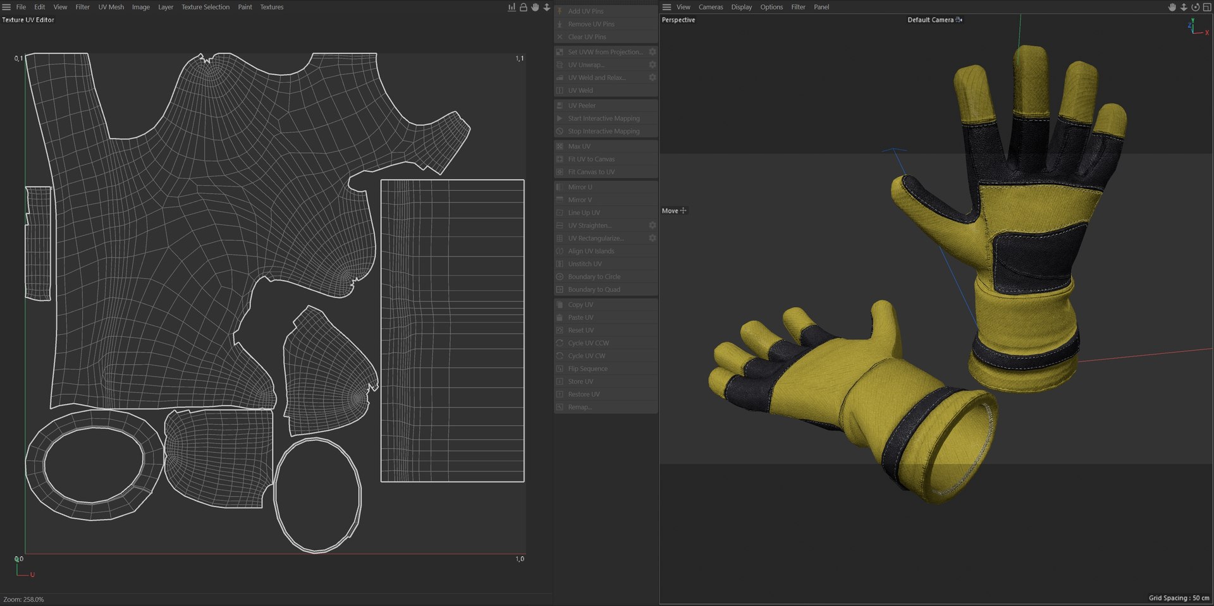Click Add UV Pins
1214x606 pixels.
pyautogui.click(x=606, y=11)
